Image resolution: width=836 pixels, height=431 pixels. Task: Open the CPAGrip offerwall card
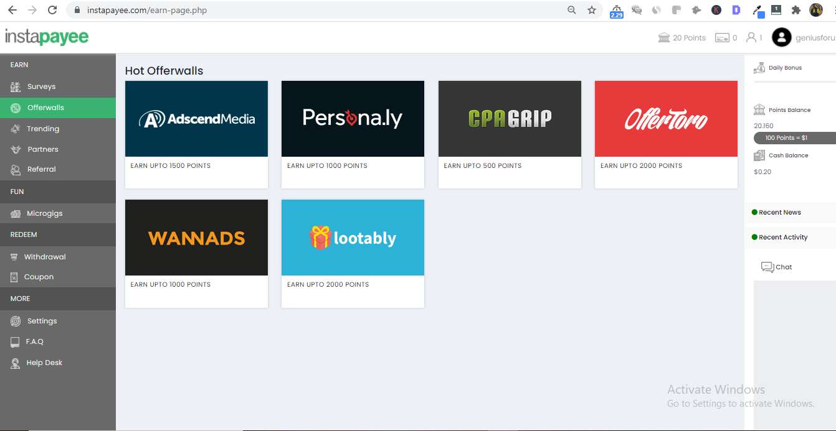510,134
